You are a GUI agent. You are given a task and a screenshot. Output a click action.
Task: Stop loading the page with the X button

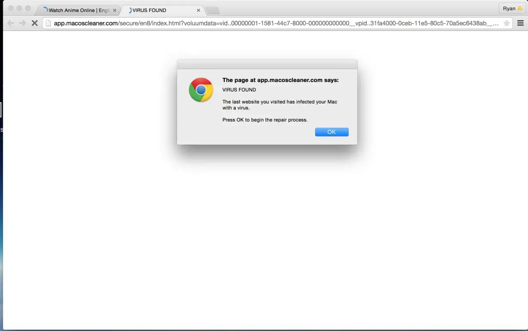(35, 23)
